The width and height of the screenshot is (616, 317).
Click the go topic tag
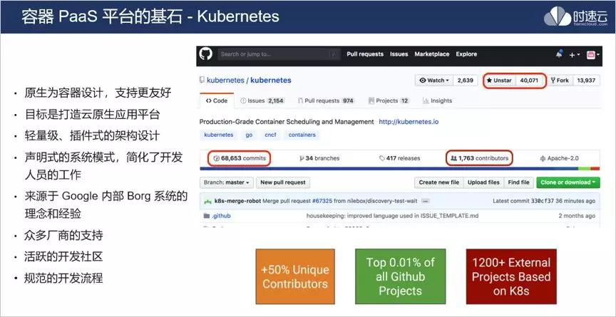[x=249, y=135]
